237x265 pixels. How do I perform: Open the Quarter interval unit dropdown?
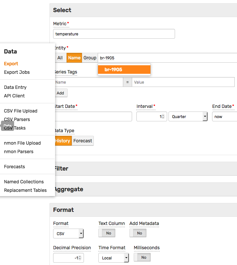click(x=188, y=116)
